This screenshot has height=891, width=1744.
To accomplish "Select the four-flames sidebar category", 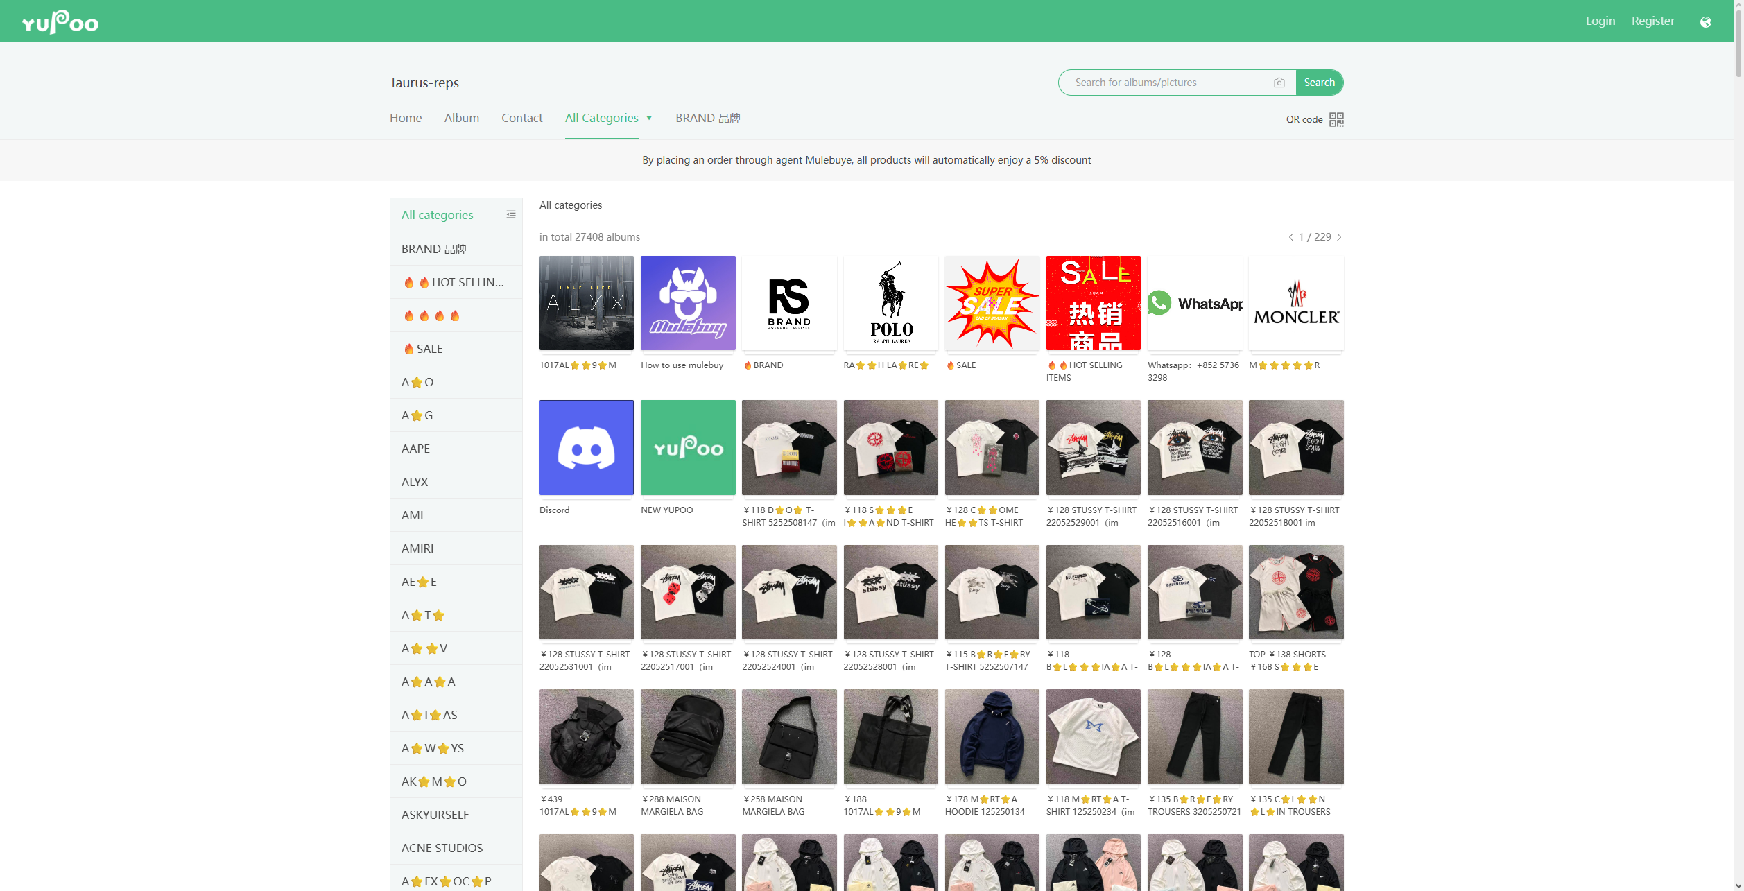I will click(x=456, y=315).
